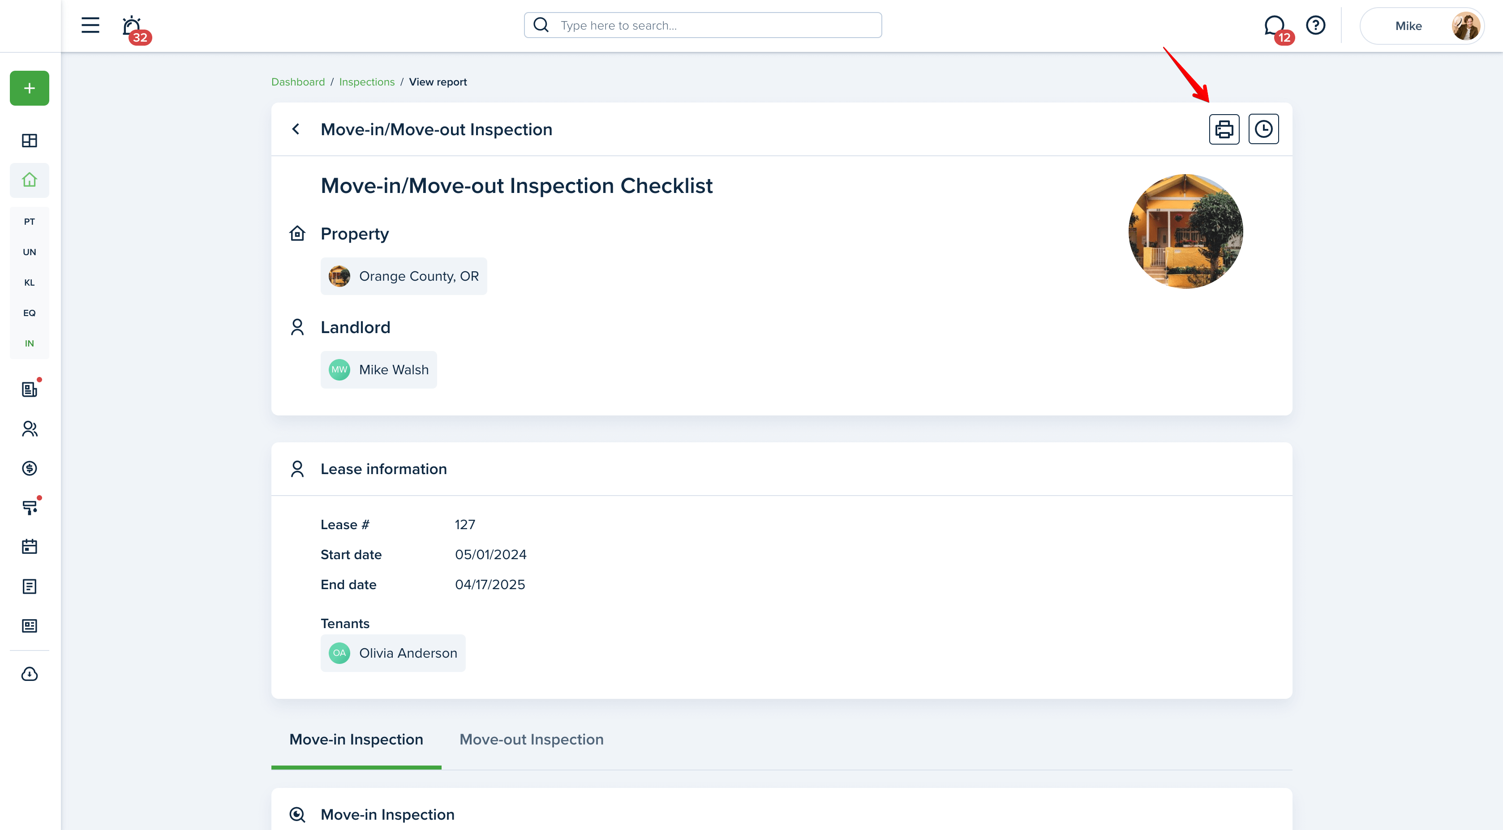Open the dashboard grid icon in sidebar
Viewport: 1503px width, 830px height.
point(29,141)
